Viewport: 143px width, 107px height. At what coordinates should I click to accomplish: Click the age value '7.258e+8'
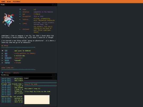point(37,14)
